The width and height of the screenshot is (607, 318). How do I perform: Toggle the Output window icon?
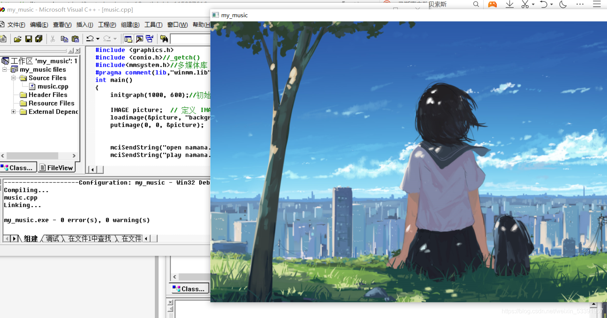pos(139,39)
